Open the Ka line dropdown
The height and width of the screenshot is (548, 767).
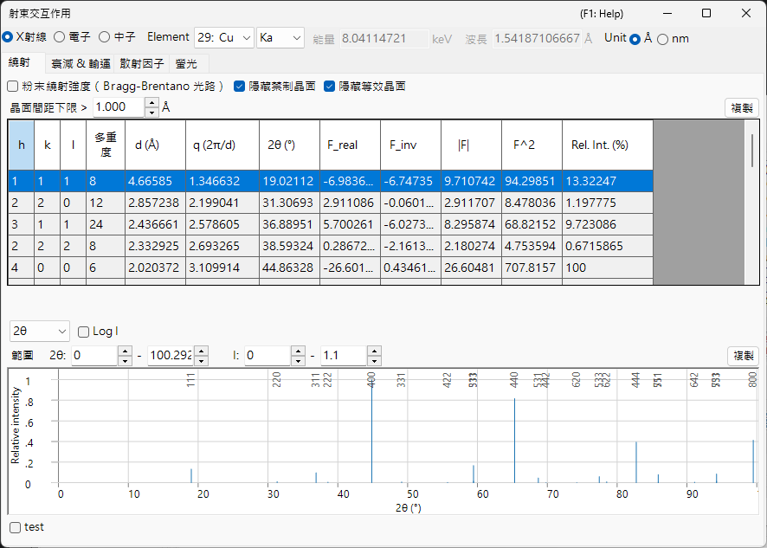coord(280,38)
